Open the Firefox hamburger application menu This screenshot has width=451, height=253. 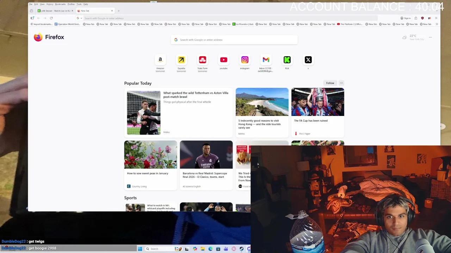point(436,18)
